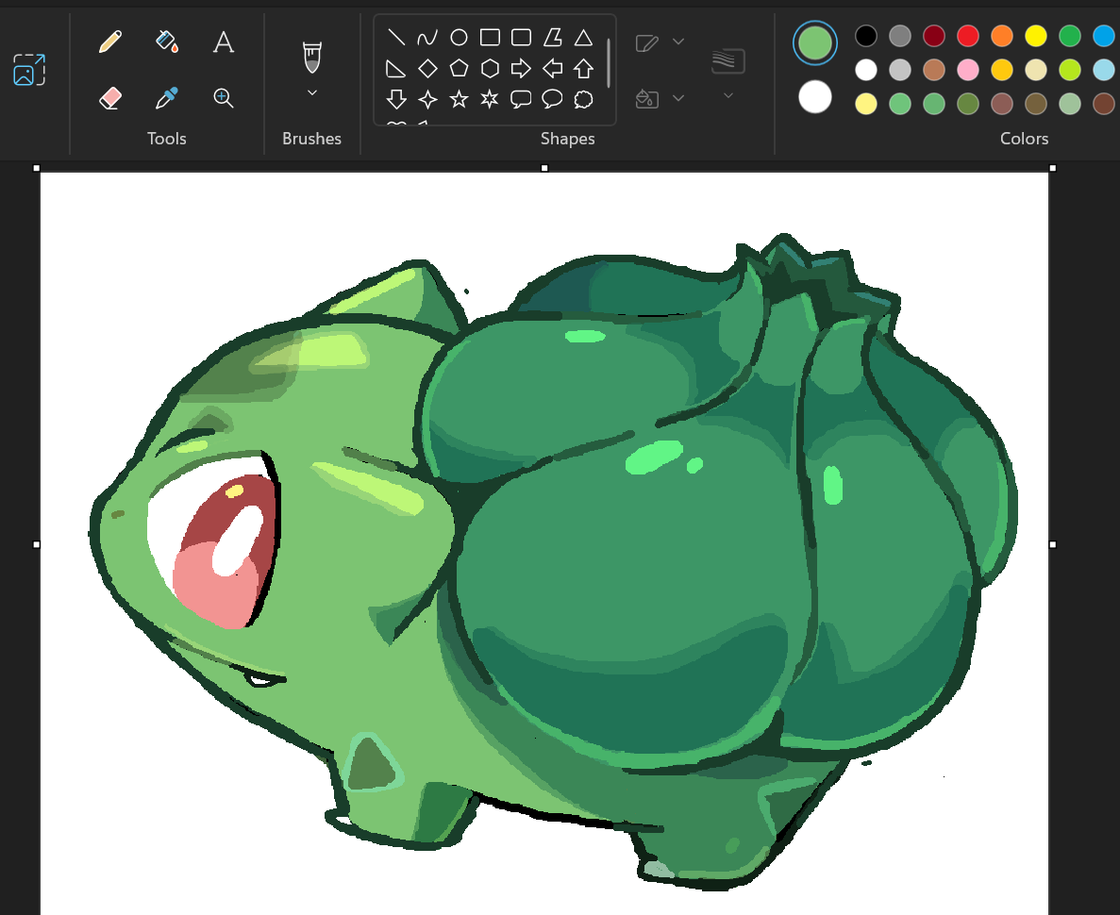Choose the Four-point star shape
Screen dimensions: 1120x915
[x=427, y=99]
